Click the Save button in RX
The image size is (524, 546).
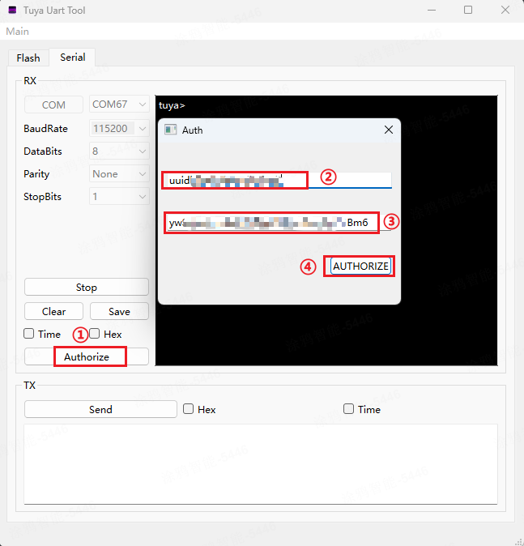(119, 311)
